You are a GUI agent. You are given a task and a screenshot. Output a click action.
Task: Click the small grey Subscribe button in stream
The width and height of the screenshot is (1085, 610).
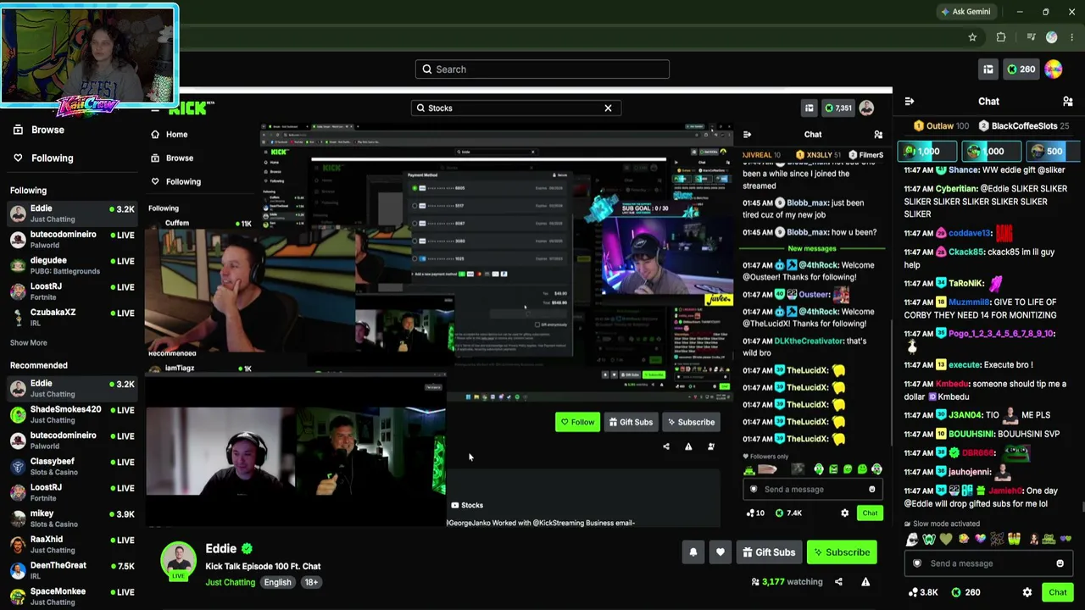690,422
